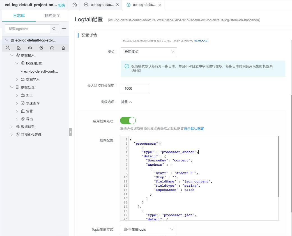Click the logtail配置 target icon
This screenshot has height=236, width=292.
23,63
